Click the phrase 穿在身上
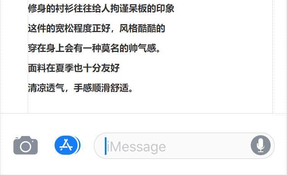 pos(46,48)
